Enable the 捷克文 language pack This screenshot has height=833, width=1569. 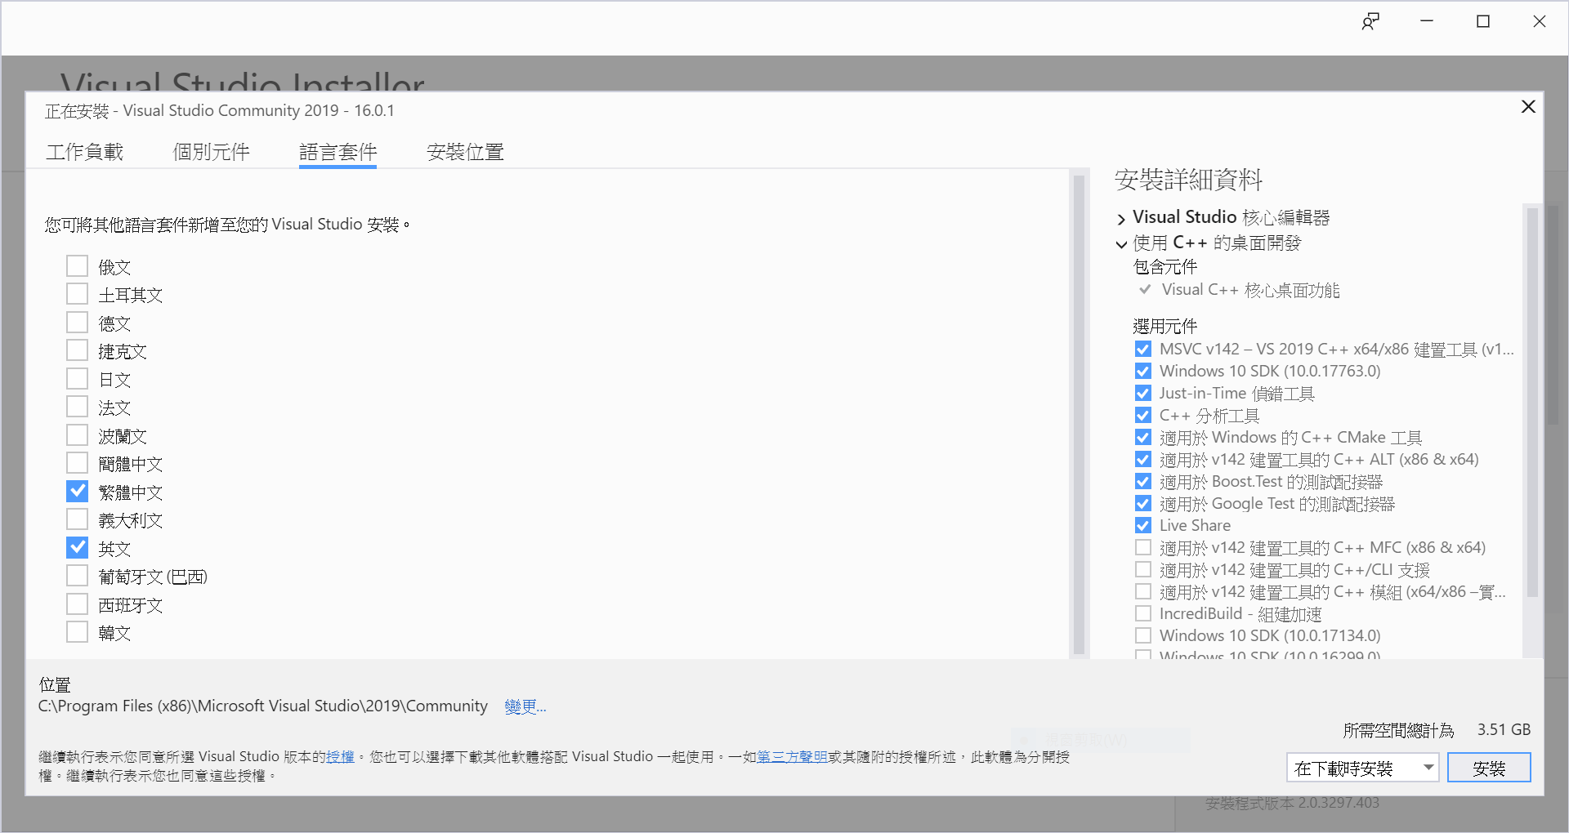coord(78,350)
